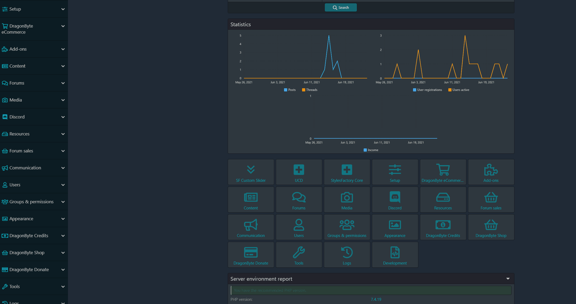Viewport: 576px width, 304px height.
Task: Expand the Communication sidebar chevron
Action: [x=63, y=168]
